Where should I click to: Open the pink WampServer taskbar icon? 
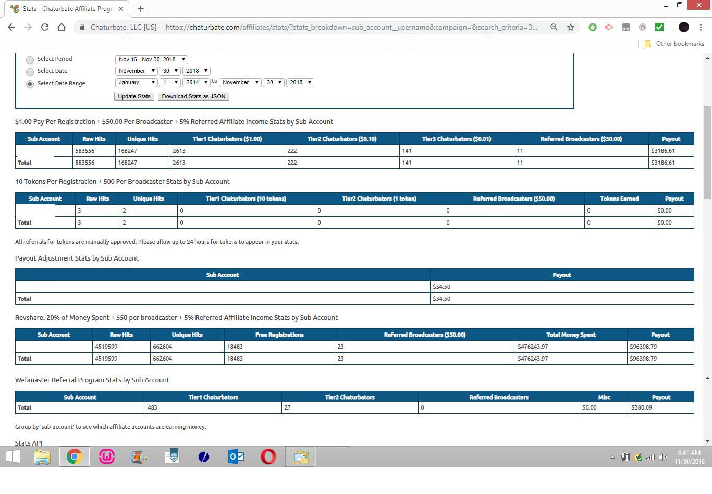[107, 457]
